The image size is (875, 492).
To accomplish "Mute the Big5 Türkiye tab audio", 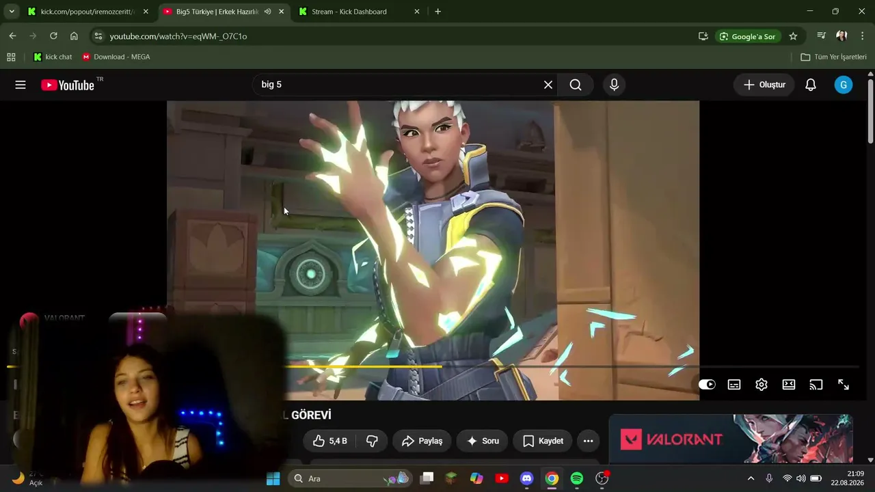I will pyautogui.click(x=268, y=12).
